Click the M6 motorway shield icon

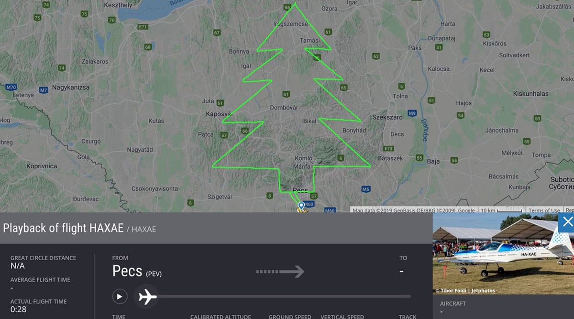click(x=366, y=189)
